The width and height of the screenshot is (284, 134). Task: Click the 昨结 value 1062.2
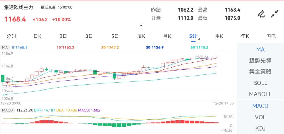pos(186,10)
